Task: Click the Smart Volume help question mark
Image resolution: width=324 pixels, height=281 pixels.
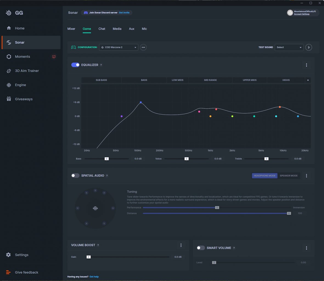Action: click(x=234, y=248)
